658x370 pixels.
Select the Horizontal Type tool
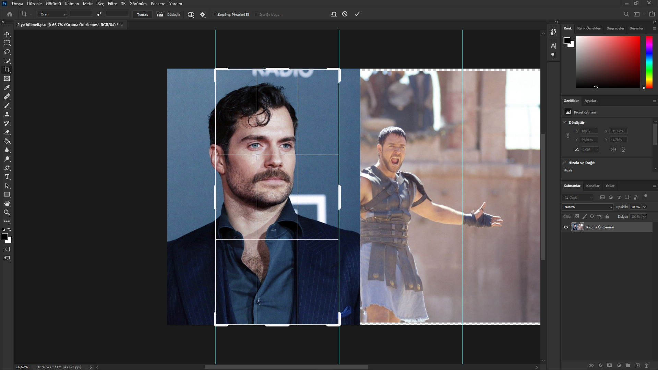coord(7,177)
